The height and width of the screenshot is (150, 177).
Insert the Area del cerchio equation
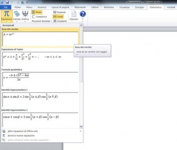click(40, 37)
